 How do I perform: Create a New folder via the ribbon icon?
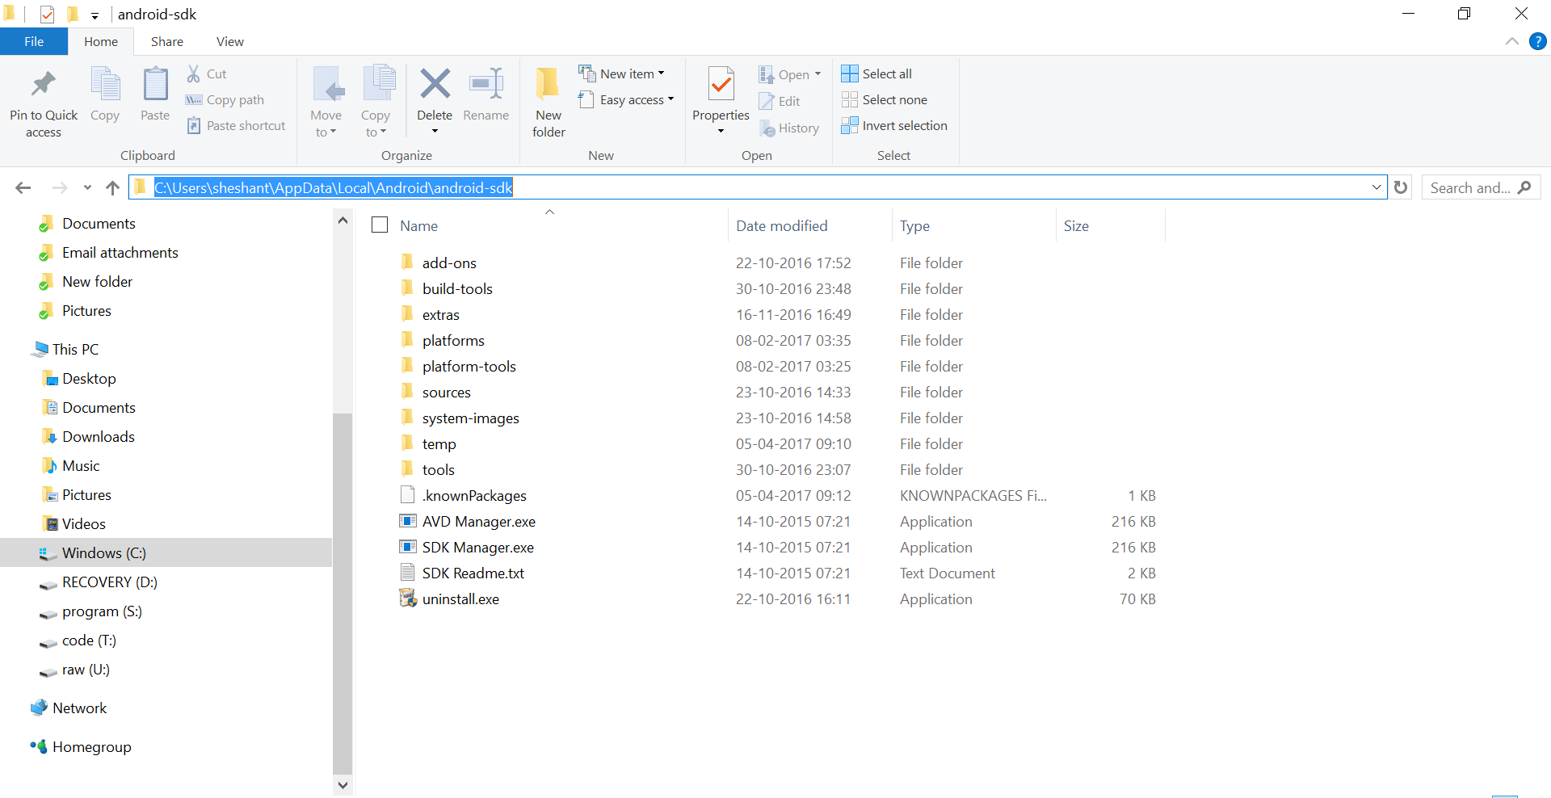point(548,84)
